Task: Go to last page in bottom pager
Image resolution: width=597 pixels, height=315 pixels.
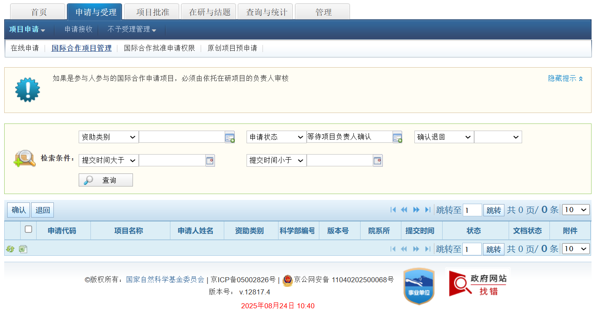Action: coord(427,249)
